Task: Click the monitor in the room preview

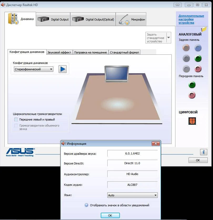Action: [116, 74]
